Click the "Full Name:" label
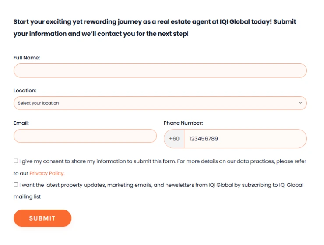Screen dimensions: 324x245 click(x=27, y=58)
